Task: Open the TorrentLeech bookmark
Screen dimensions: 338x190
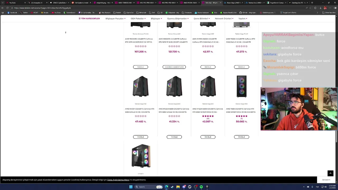Action: pyautogui.click(x=69, y=13)
